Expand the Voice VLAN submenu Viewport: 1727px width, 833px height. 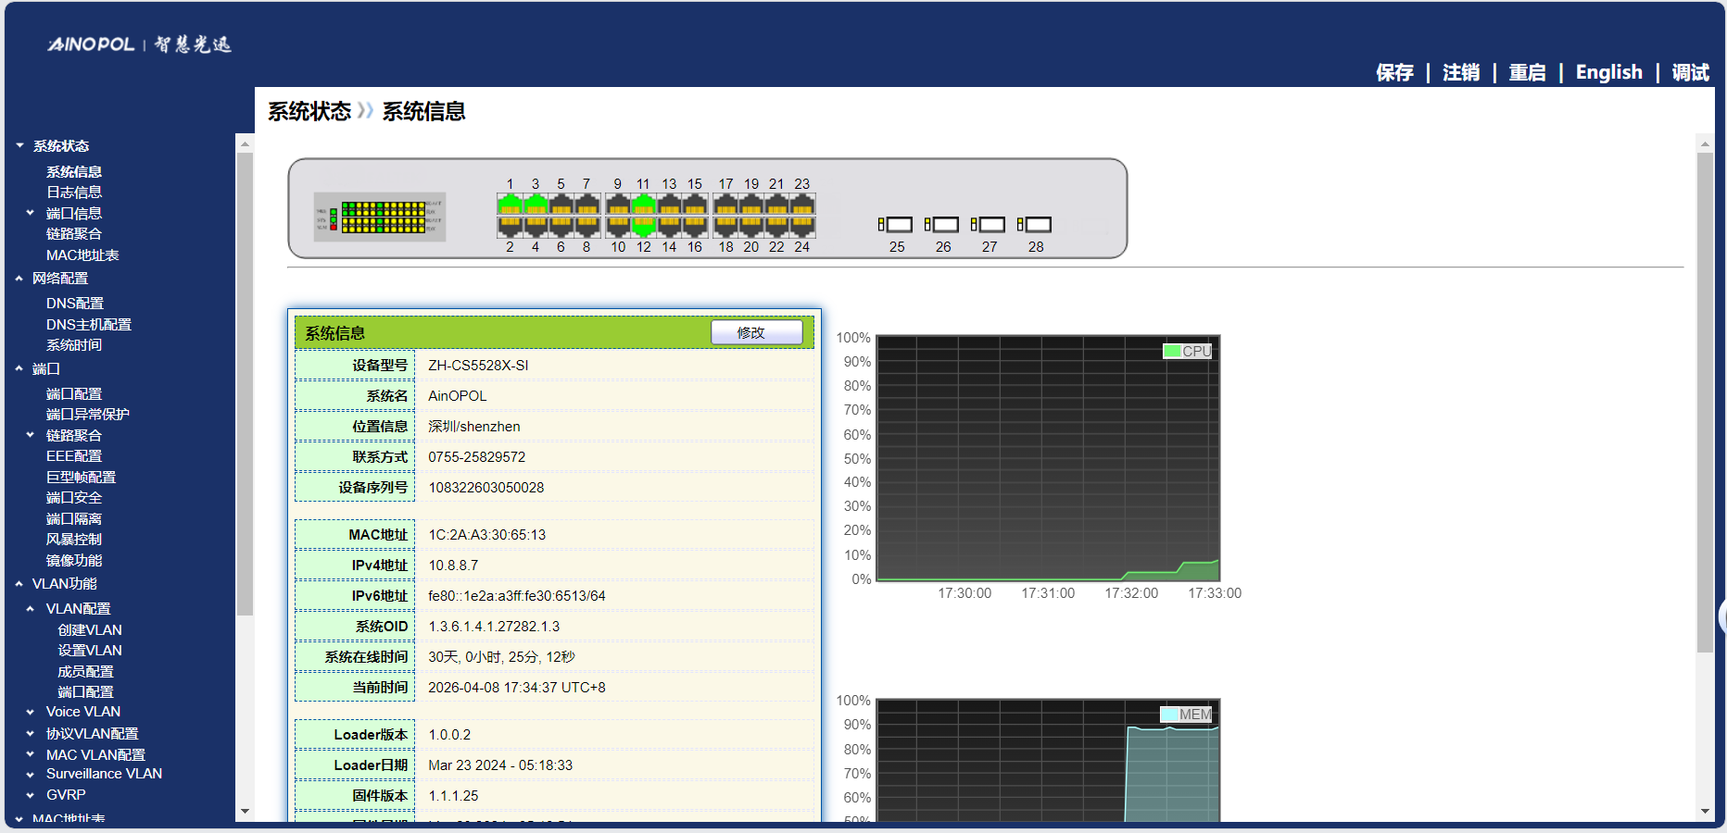[31, 713]
